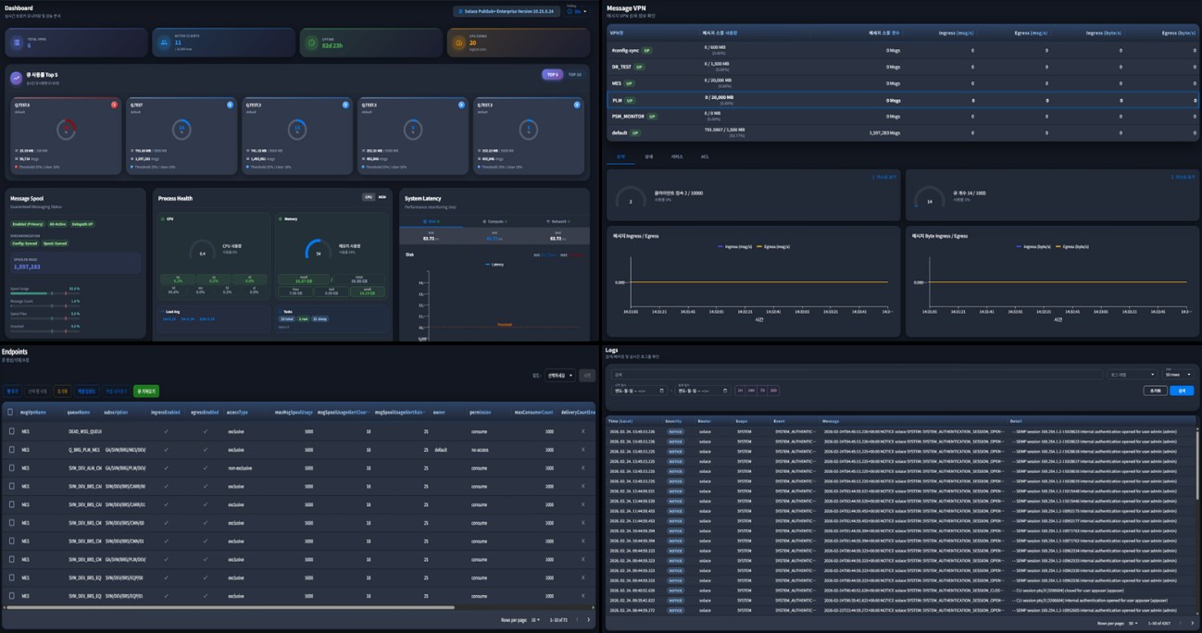Click the CPU Cores orange icon

point(458,43)
